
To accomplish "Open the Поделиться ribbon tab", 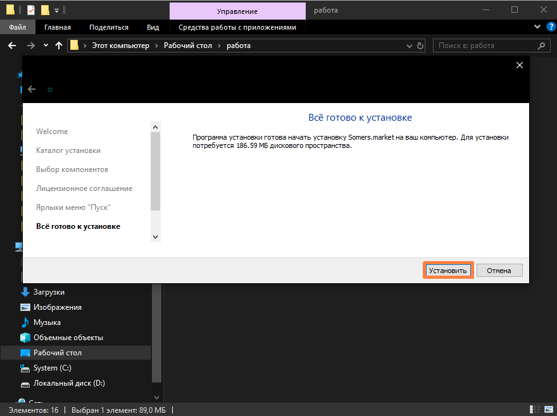I will coord(109,27).
